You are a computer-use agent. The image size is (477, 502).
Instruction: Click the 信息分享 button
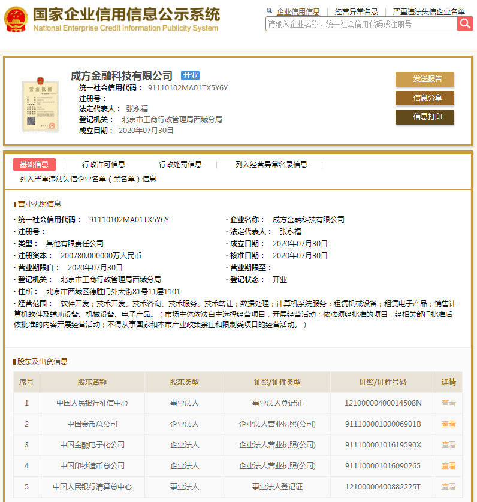point(425,98)
